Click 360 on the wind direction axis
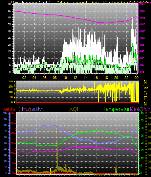 pyautogui.click(x=11, y=82)
